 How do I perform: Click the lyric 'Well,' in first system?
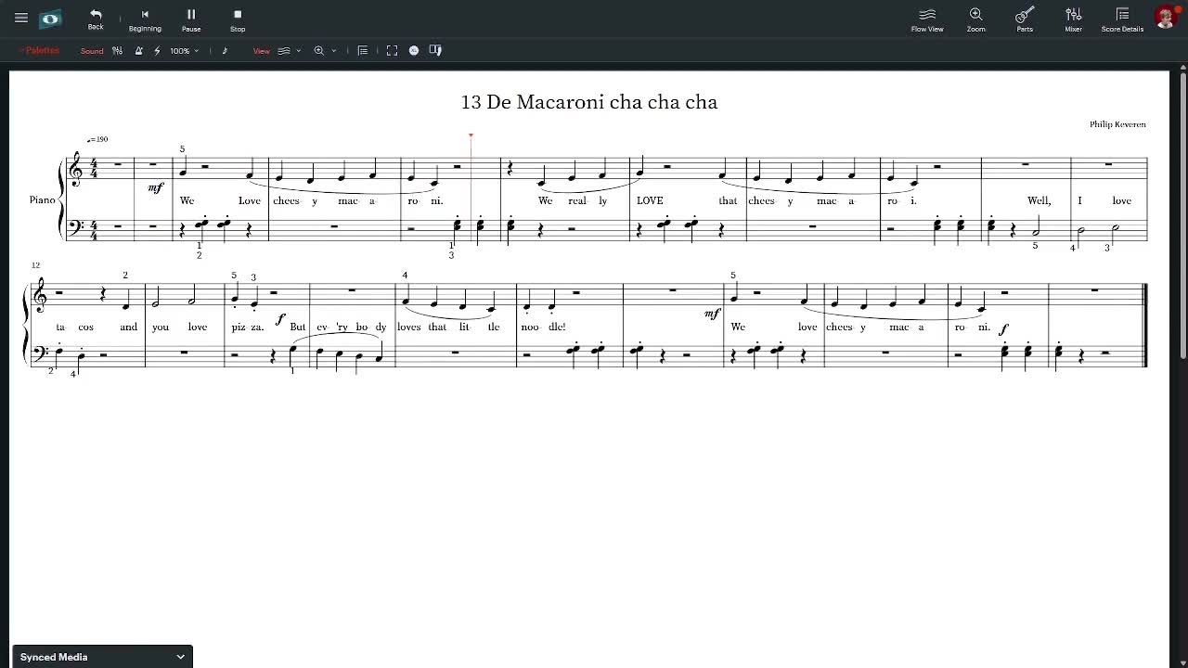(x=1039, y=200)
